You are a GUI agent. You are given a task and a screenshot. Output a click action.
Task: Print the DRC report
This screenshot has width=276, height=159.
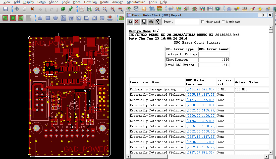point(151,22)
